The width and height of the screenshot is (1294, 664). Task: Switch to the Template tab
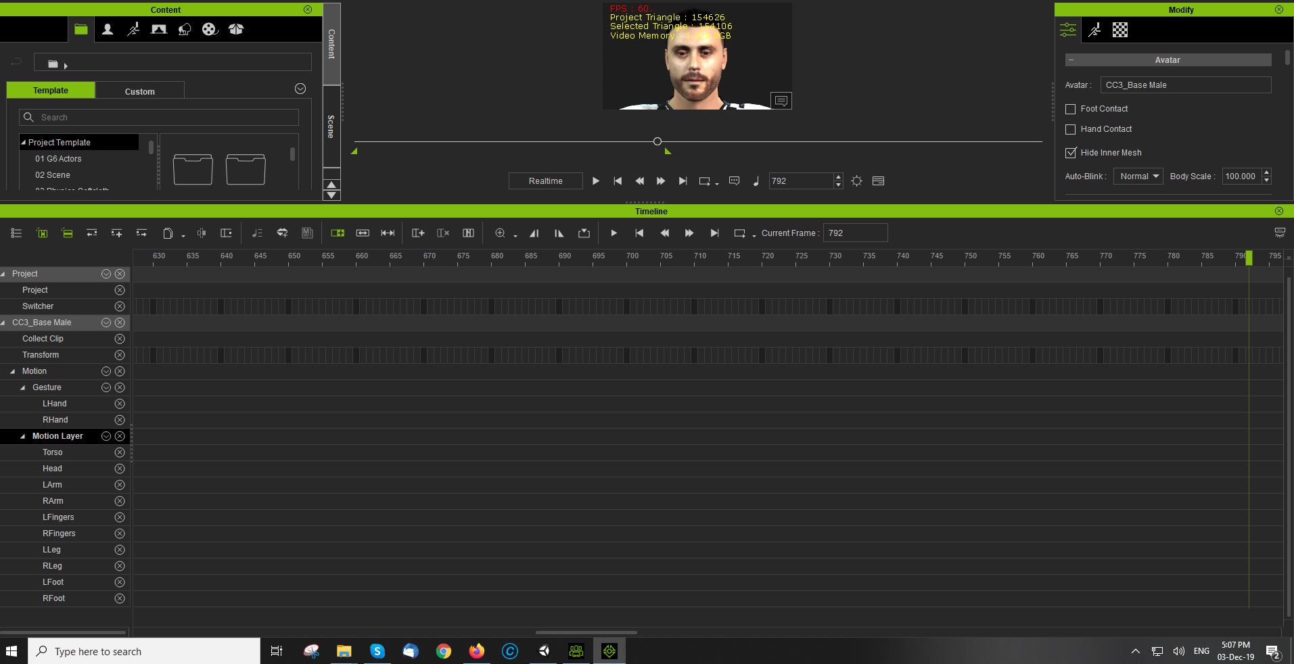pyautogui.click(x=51, y=90)
